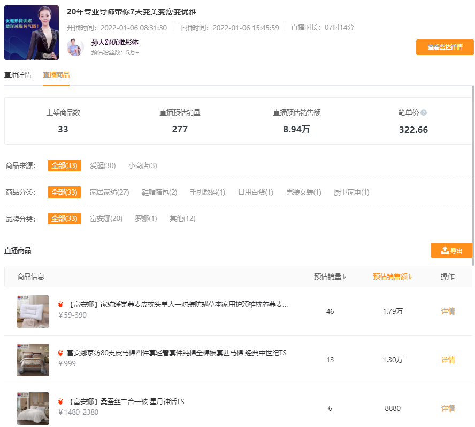475x427 pixels.
Task: Click the 爱逛 icon beside 80支皮马棉 title
Action: point(60,353)
